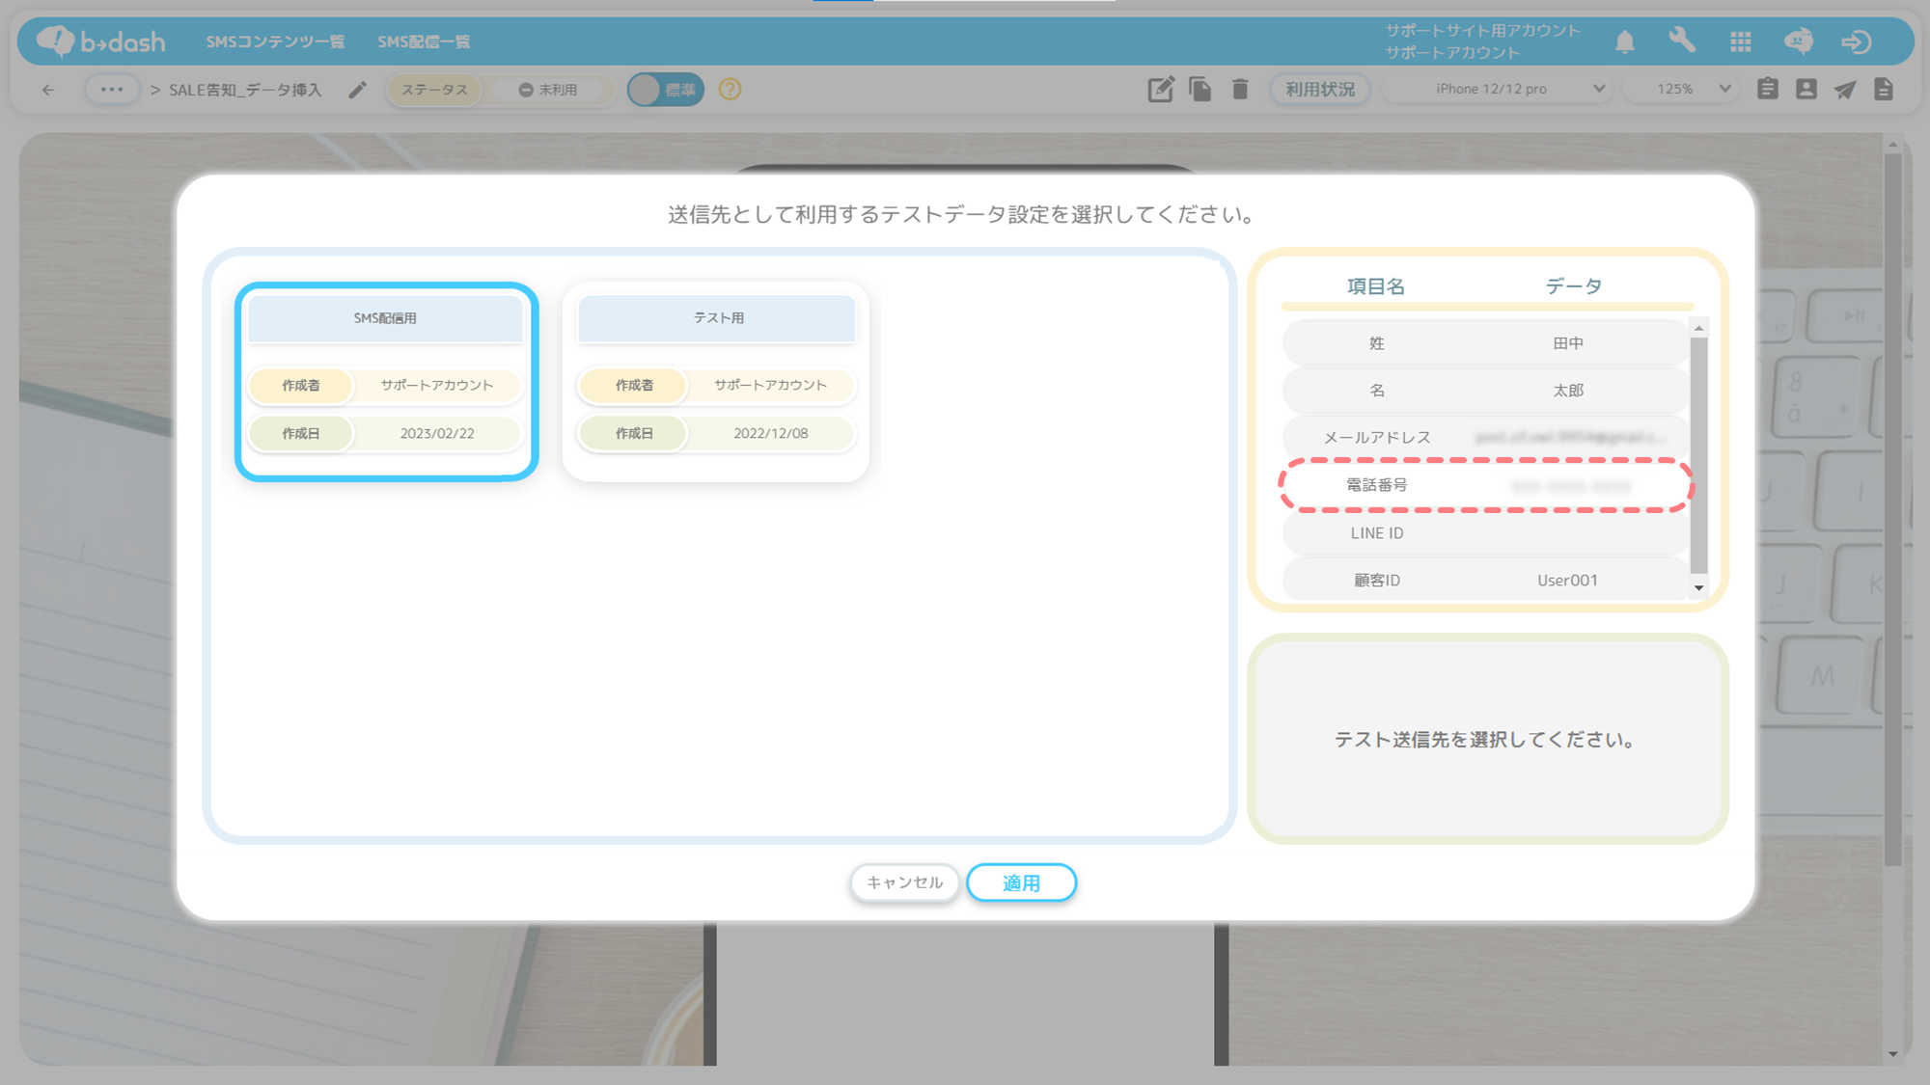The height and width of the screenshot is (1085, 1930).
Task: Click the trash delete icon
Action: point(1240,90)
